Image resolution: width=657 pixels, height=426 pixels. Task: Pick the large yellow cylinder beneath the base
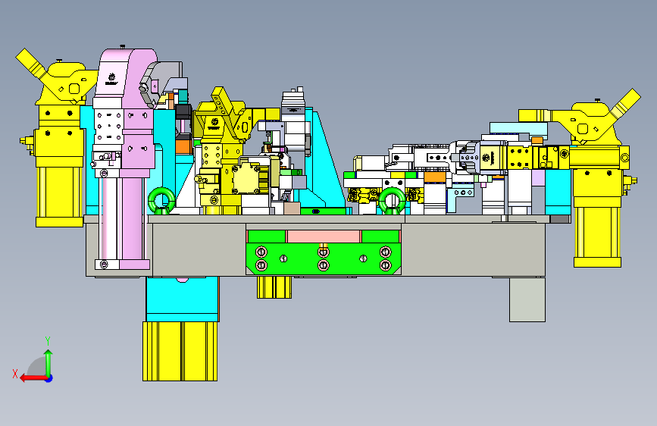point(180,352)
